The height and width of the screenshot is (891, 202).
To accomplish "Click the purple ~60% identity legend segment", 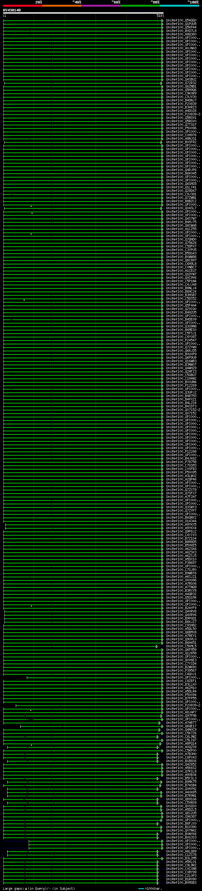I will pyautogui.click(x=101, y=6).
